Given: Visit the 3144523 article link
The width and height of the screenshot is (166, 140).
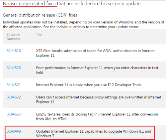Looking at the screenshot, I should click(x=14, y=114).
